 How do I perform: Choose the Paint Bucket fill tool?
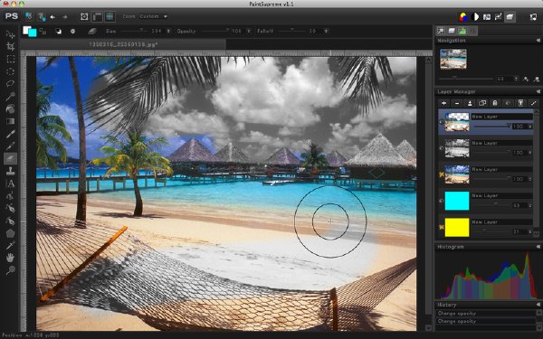point(10,109)
